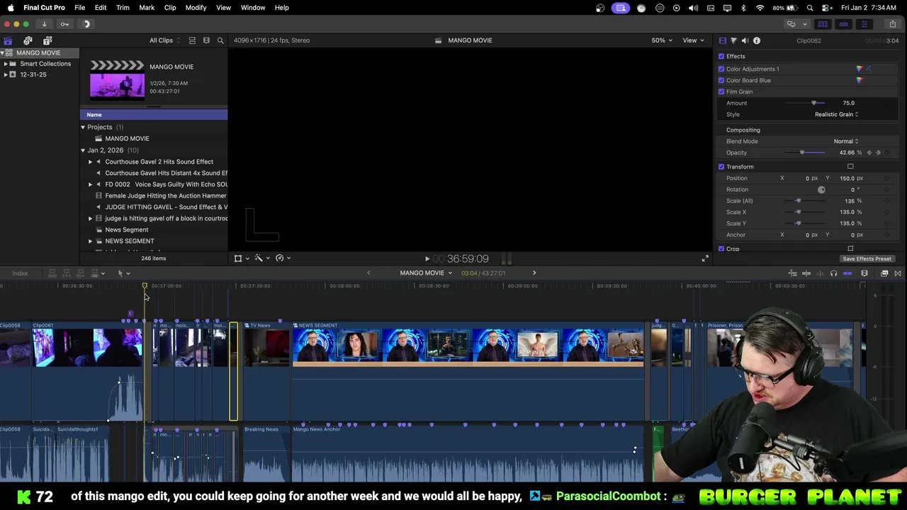This screenshot has height=510, width=907.
Task: Open the File menu
Action: click(x=80, y=8)
